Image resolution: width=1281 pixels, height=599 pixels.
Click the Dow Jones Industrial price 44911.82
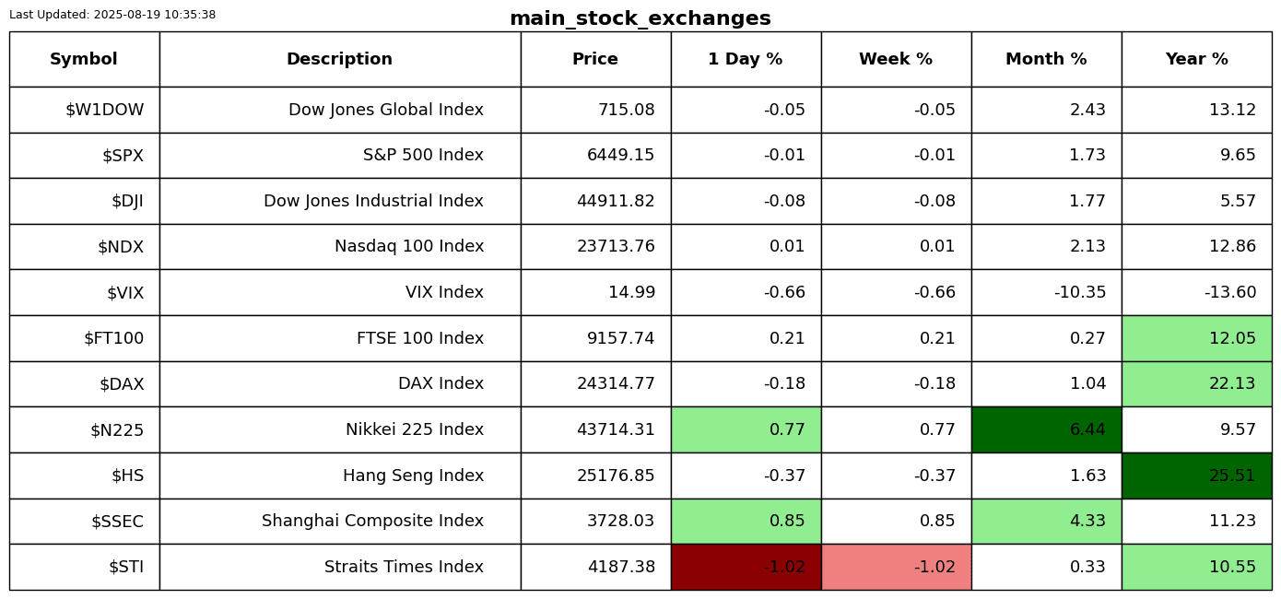[616, 202]
